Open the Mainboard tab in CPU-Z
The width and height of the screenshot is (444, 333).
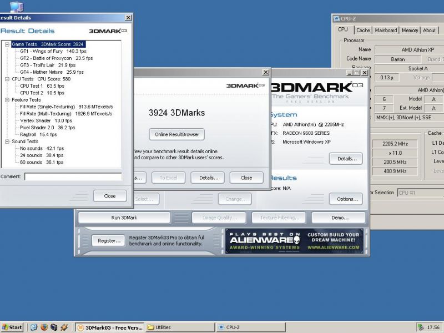tap(386, 31)
